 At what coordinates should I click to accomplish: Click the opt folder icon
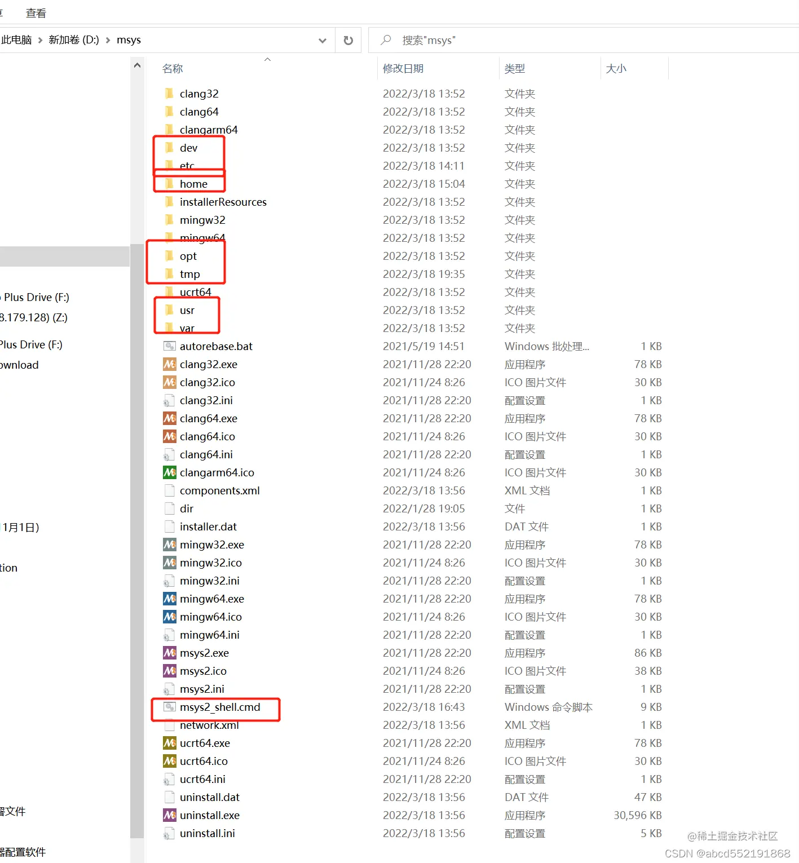pyautogui.click(x=169, y=256)
